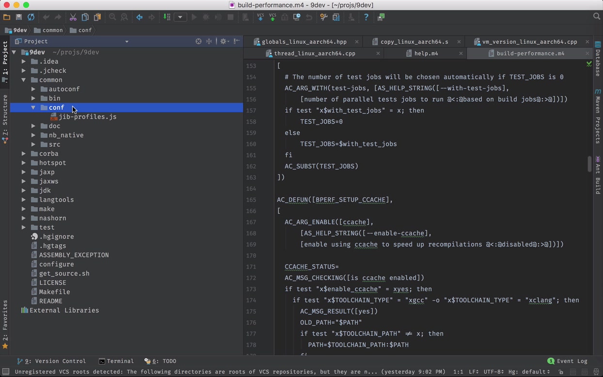Click the Show History clock icon
The width and height of the screenshot is (603, 377).
click(297, 17)
